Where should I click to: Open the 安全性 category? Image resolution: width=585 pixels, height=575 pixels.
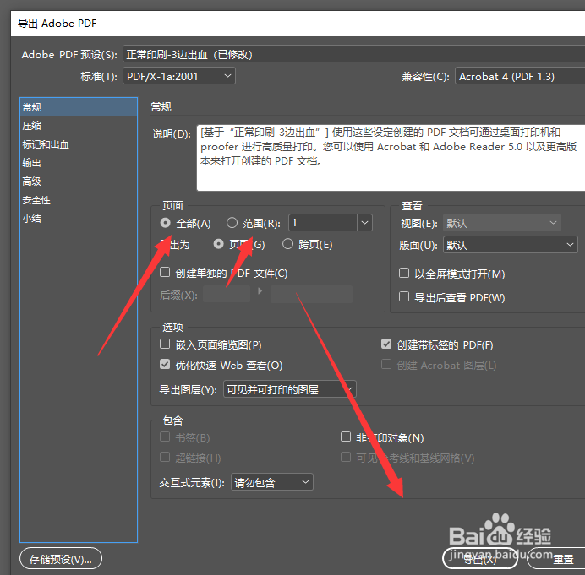click(x=79, y=200)
